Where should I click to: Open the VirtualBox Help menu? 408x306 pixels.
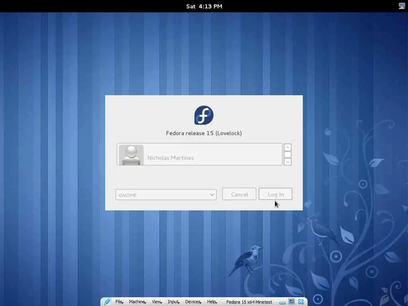212,302
